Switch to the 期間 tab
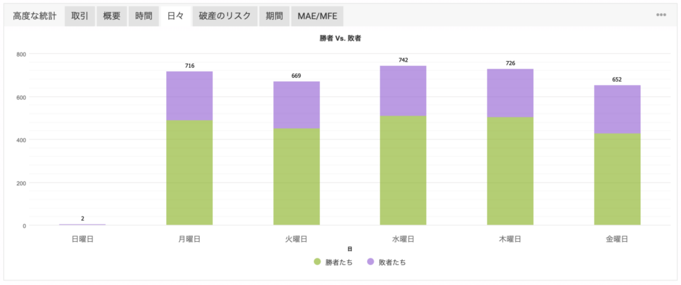Screen dimensions: 681x285 (x=275, y=16)
